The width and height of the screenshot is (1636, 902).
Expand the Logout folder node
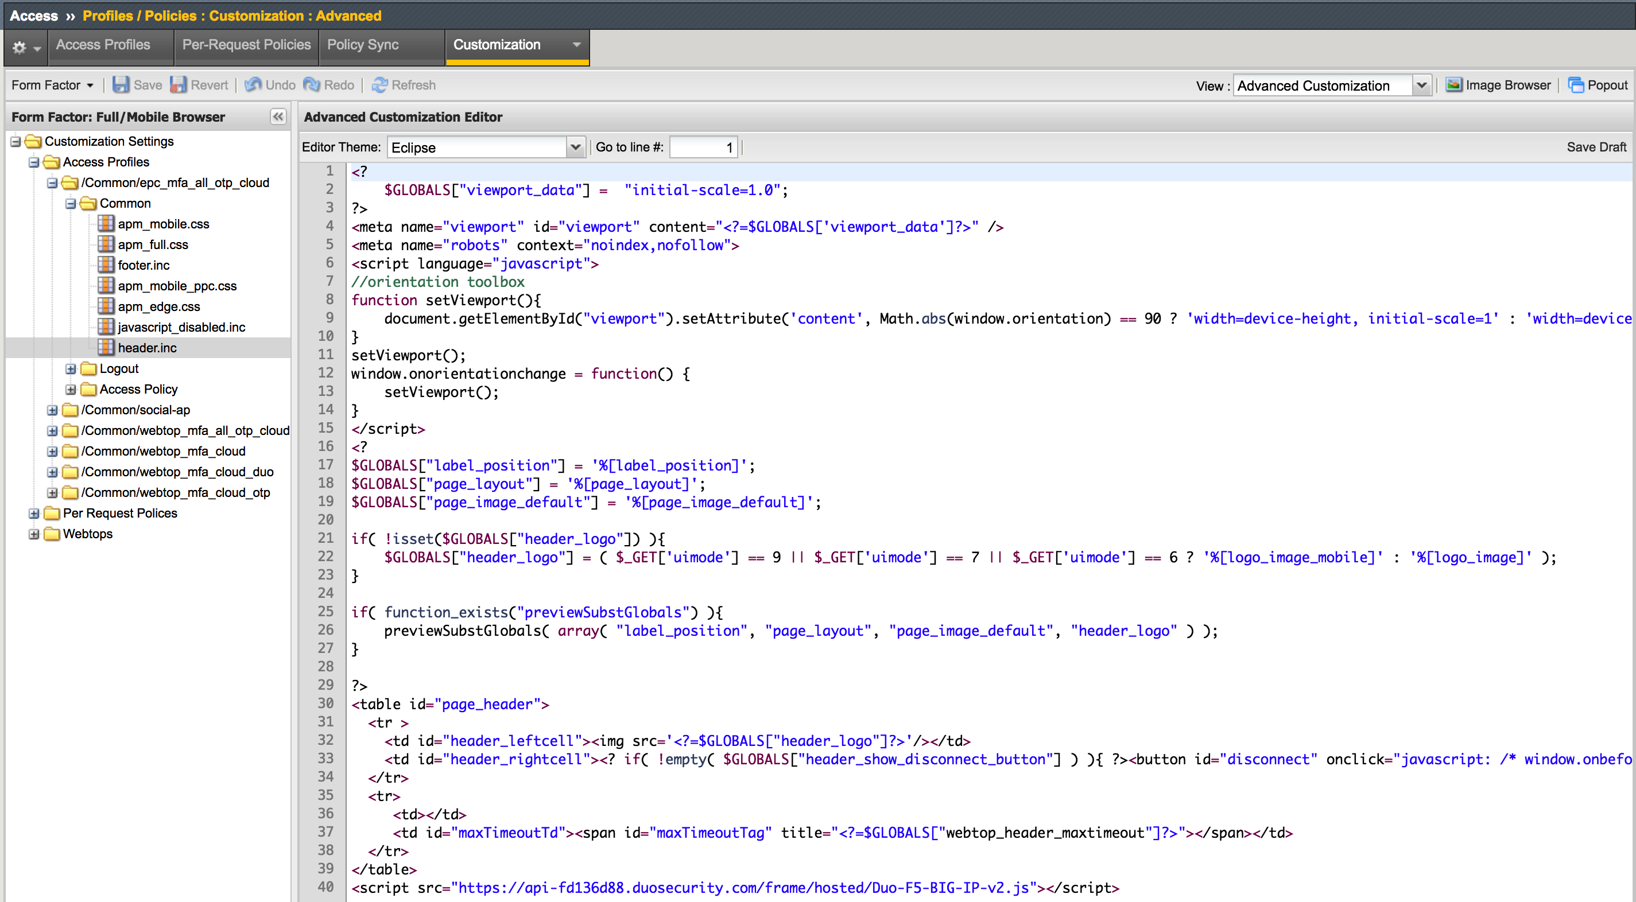point(71,369)
